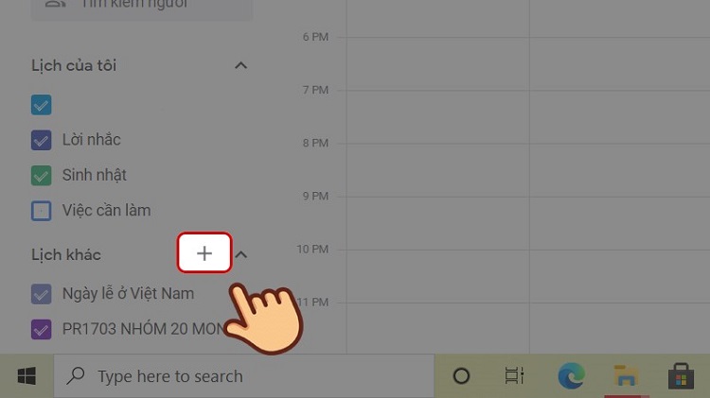710x398 pixels.
Task: Enable the Việc cần làm checkbox
Action: (42, 211)
